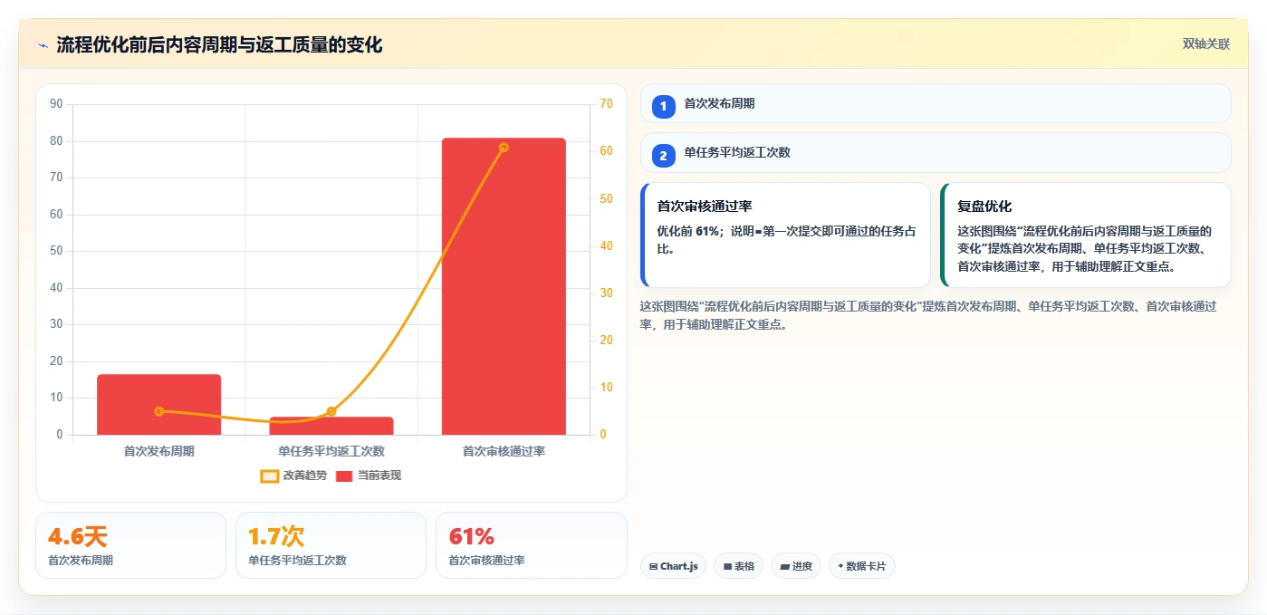Click the 表格 tag chip
Screen dimensions: 1267x615
pyautogui.click(x=738, y=566)
